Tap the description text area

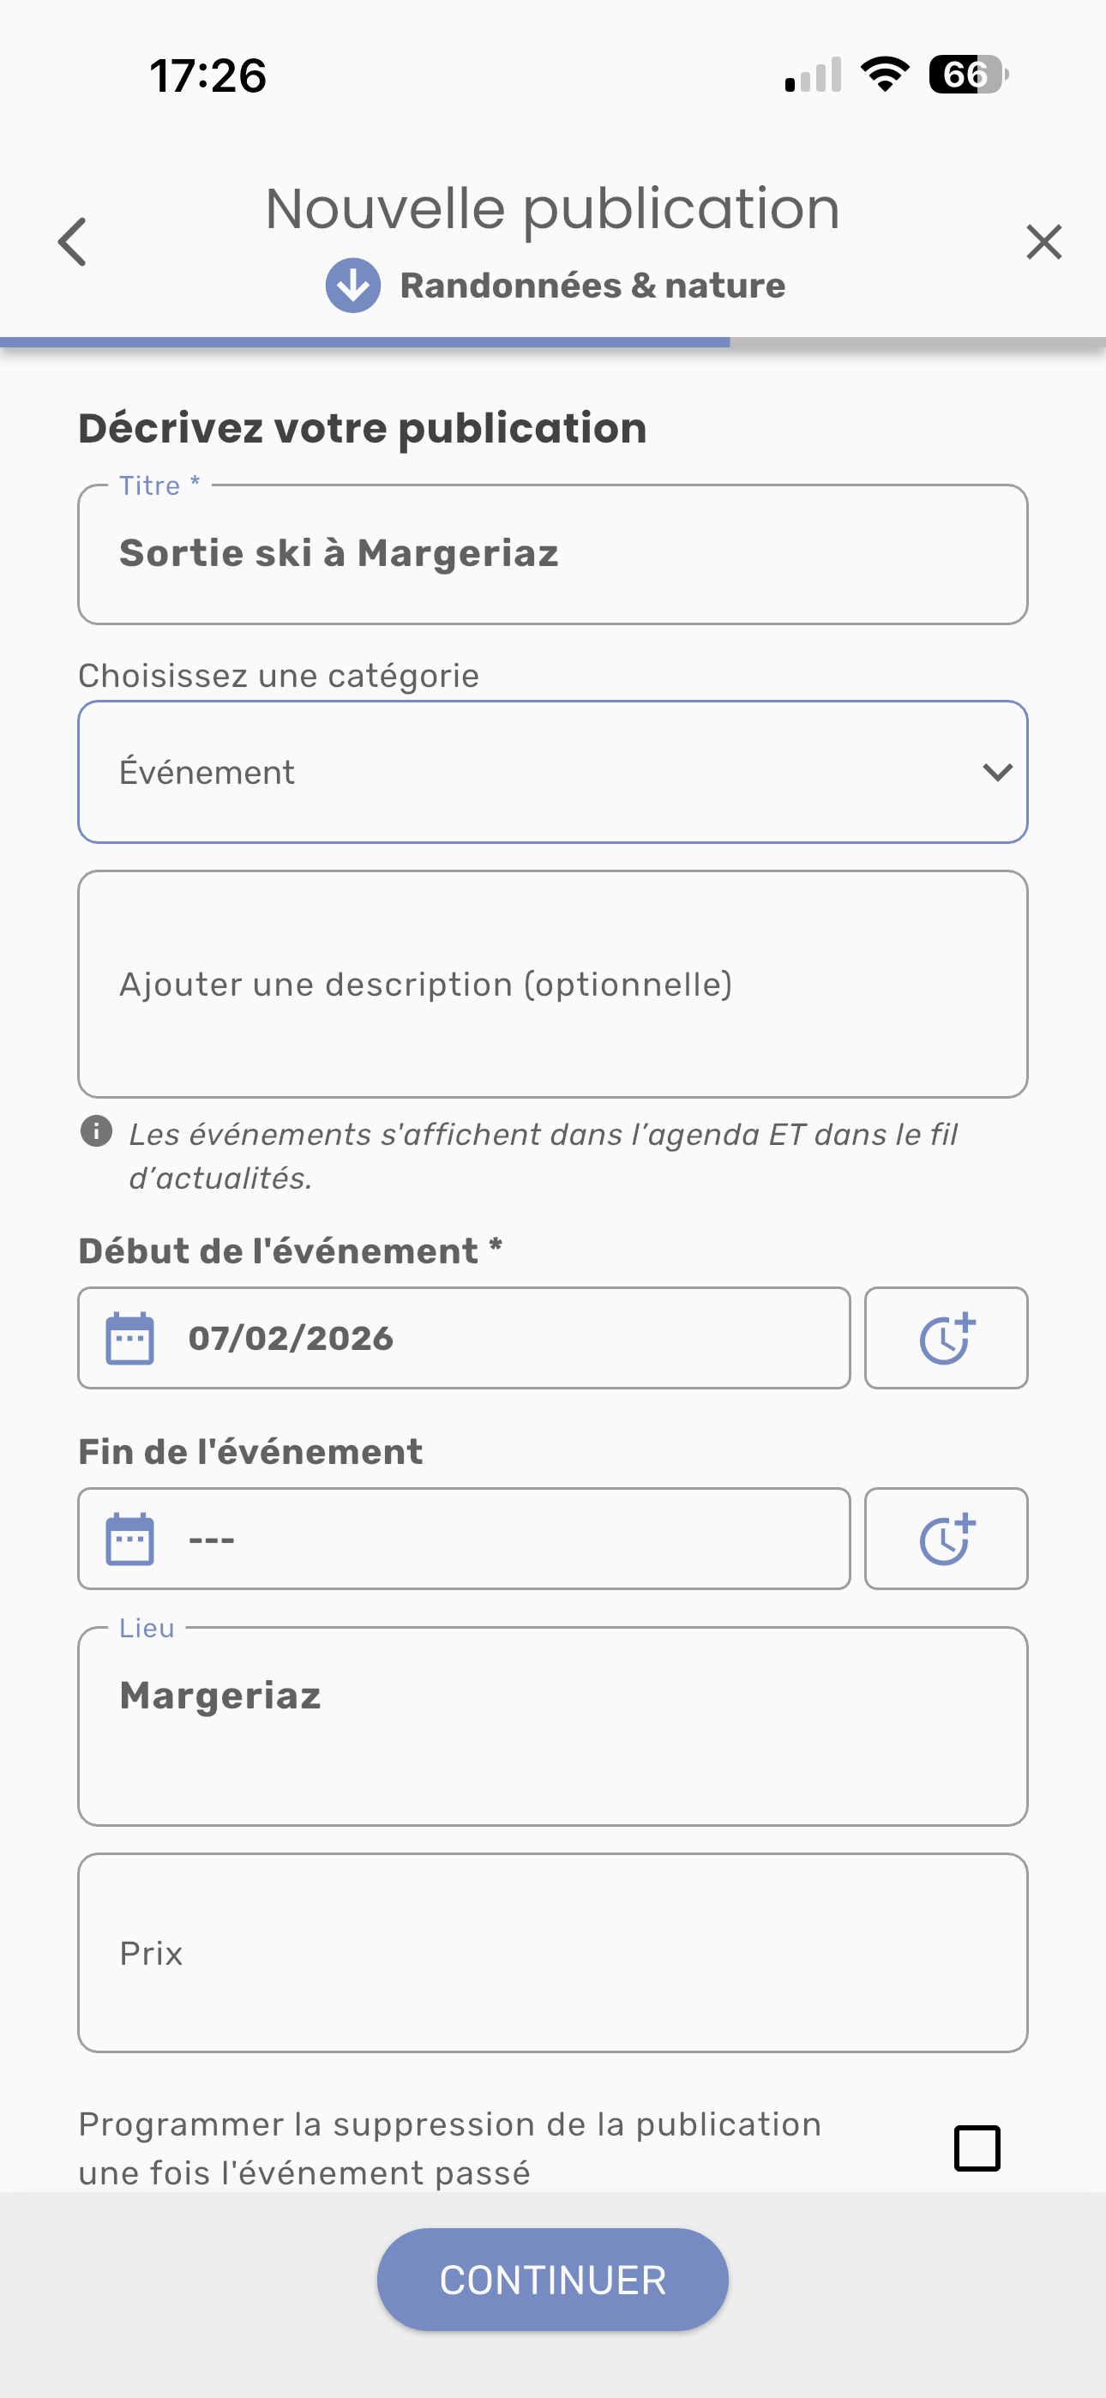(552, 984)
